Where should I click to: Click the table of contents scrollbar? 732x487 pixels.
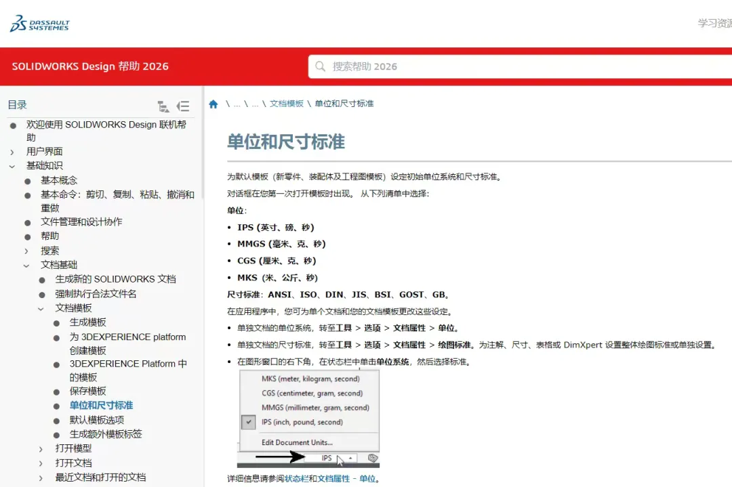[x=202, y=144]
